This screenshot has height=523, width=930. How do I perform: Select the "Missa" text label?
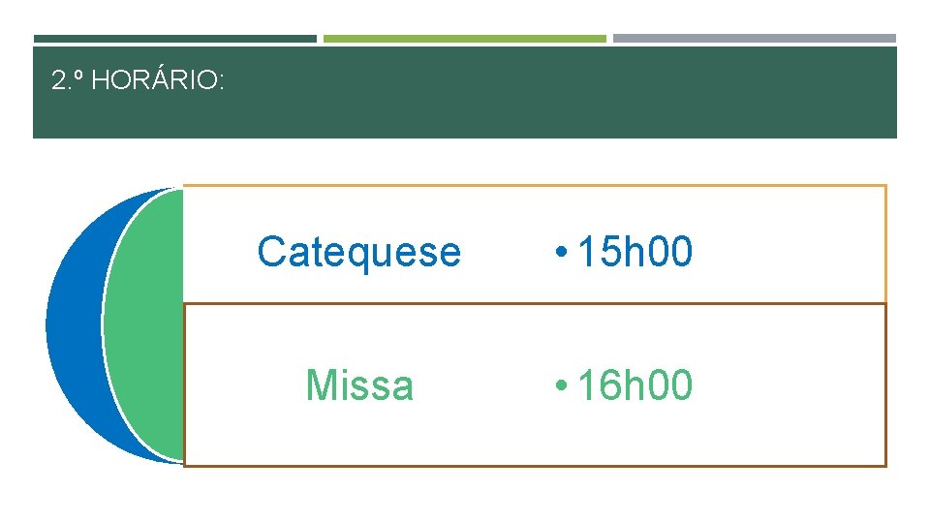[x=359, y=385]
